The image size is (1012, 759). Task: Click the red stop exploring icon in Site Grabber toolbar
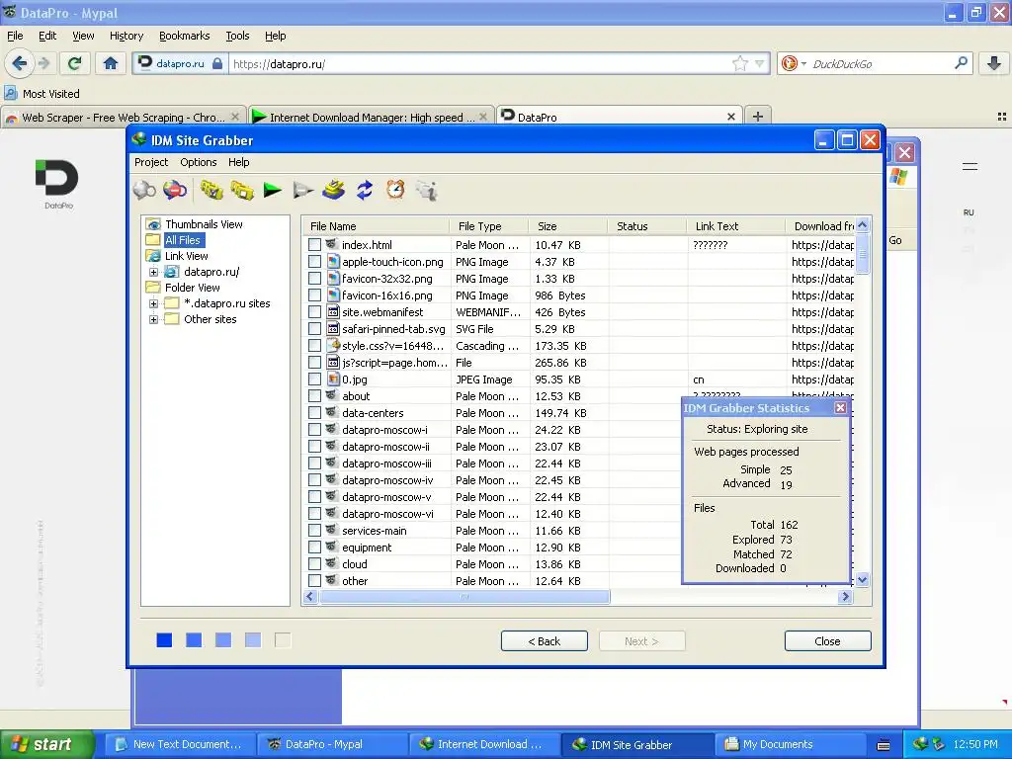coord(175,191)
